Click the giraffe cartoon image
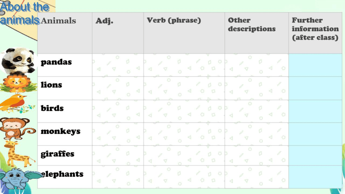This screenshot has width=345, height=194. [x=18, y=154]
